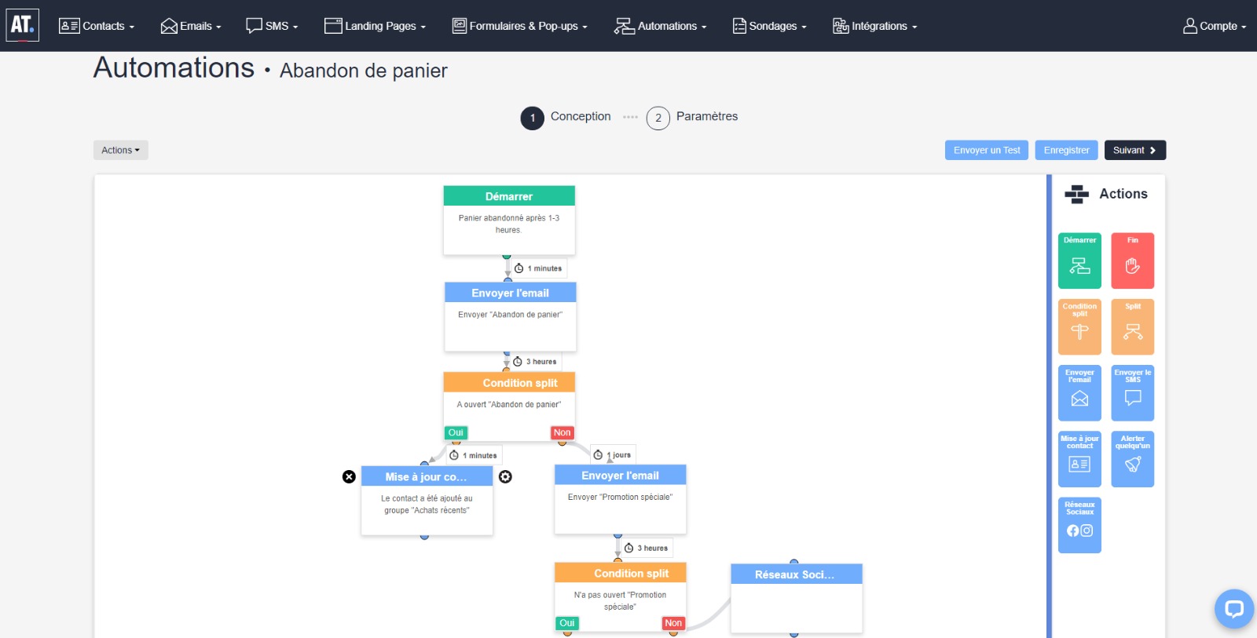Expand the Actions dropdown button
Screen dimensions: 1257x638
click(120, 150)
